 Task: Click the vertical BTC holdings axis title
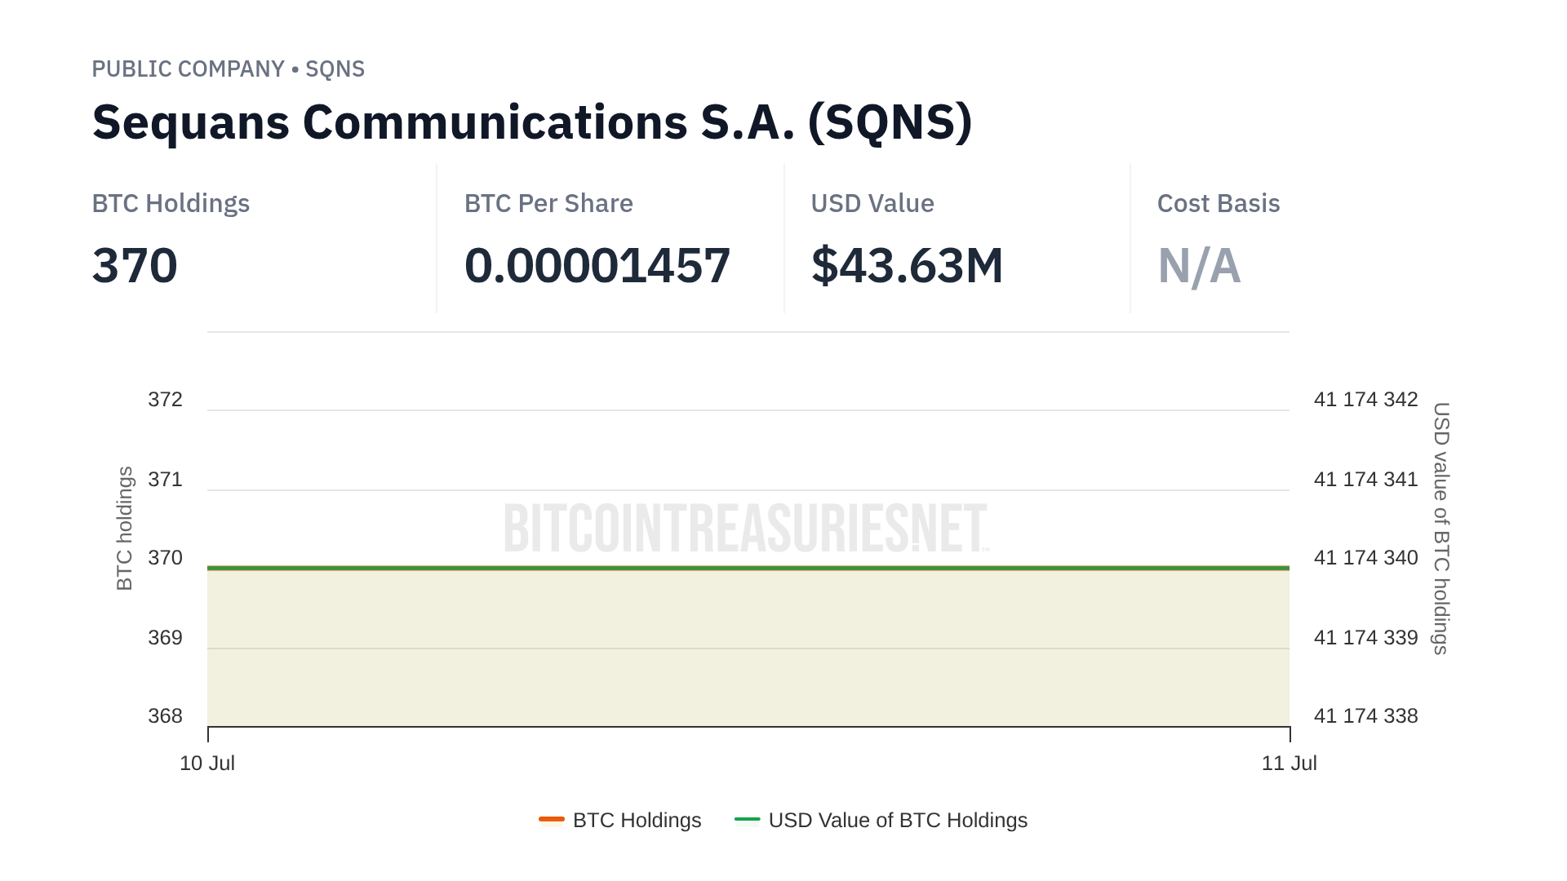[x=124, y=528]
